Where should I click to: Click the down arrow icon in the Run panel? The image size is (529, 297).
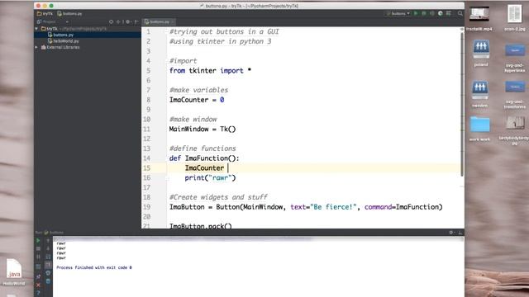[x=48, y=248]
